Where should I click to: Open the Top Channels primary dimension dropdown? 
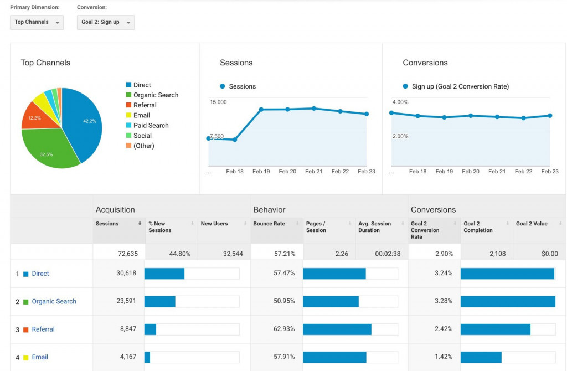click(37, 22)
